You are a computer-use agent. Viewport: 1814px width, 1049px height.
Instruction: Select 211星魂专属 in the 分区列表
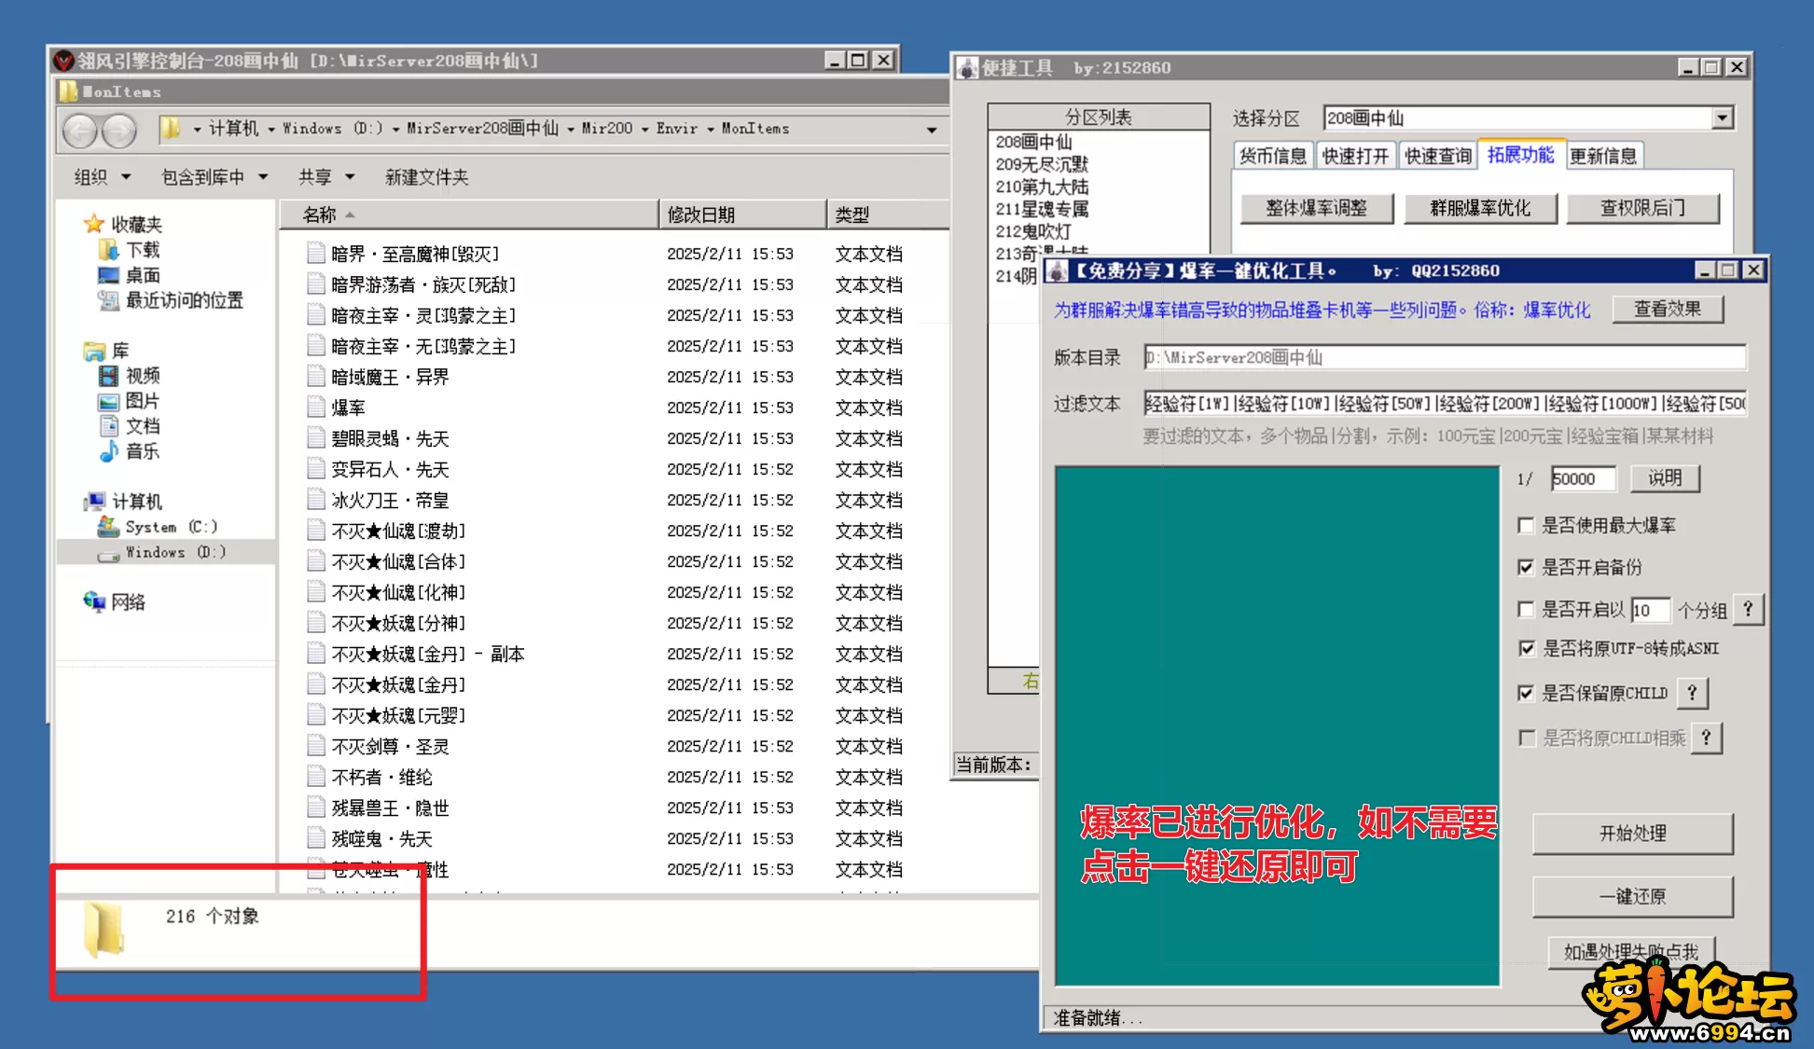1042,209
